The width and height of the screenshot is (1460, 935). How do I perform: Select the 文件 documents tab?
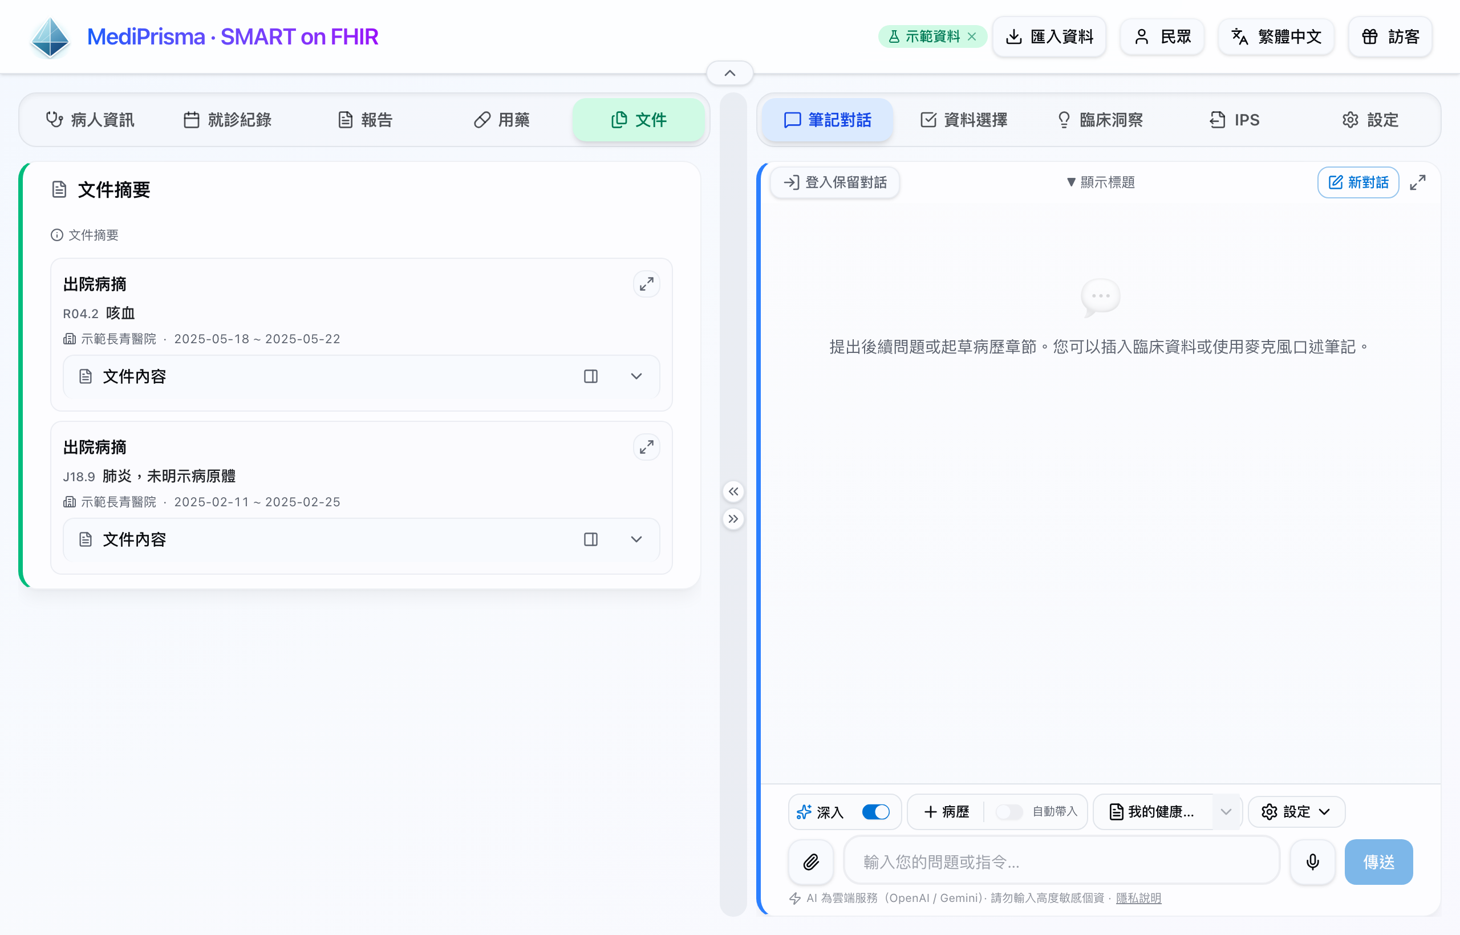(639, 120)
